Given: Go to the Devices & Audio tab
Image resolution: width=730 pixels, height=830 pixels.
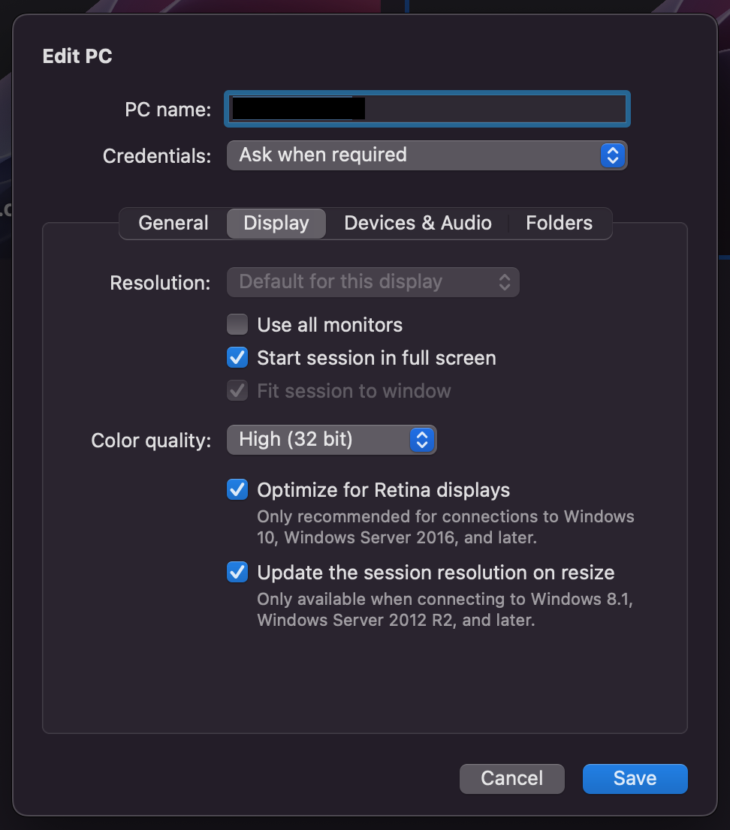Looking at the screenshot, I should (x=418, y=223).
